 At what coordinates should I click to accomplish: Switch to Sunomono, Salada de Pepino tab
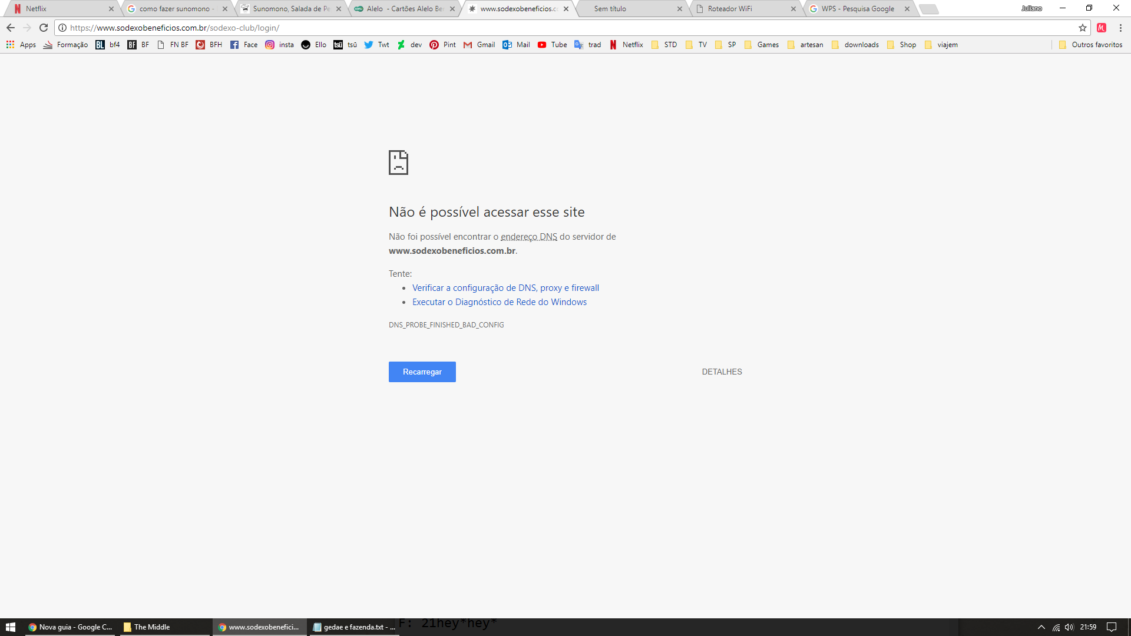pyautogui.click(x=289, y=9)
